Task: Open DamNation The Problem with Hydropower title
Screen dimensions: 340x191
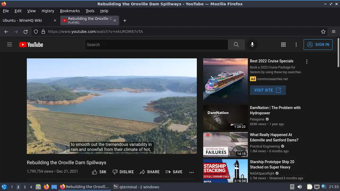Action: coord(275,110)
